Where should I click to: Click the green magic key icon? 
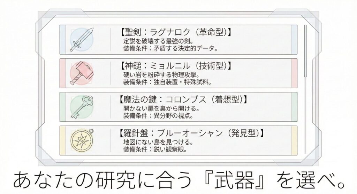82,107
